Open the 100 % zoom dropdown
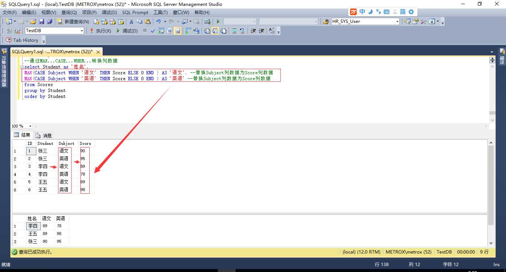The height and width of the screenshot is (272, 506). pyautogui.click(x=30, y=126)
